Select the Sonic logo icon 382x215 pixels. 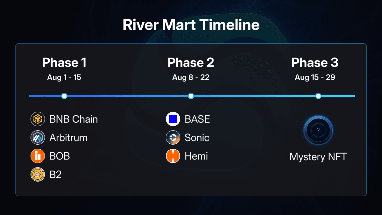173,138
